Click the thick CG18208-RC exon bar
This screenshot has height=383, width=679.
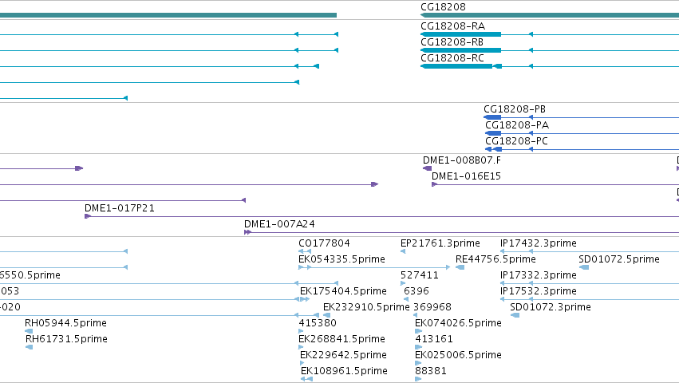[x=456, y=66]
